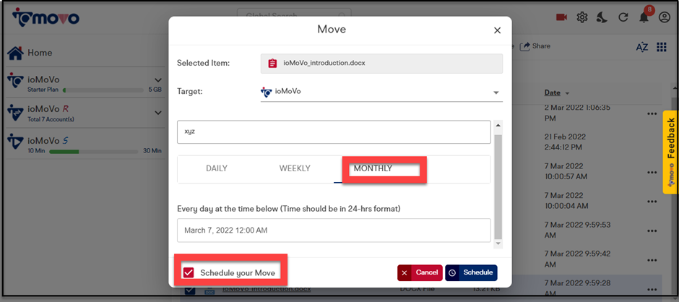Open more options for 9:59:28 AM row
679x302 pixels.
652,289
